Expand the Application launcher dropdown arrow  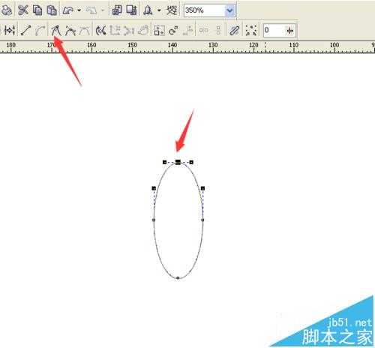tap(159, 10)
